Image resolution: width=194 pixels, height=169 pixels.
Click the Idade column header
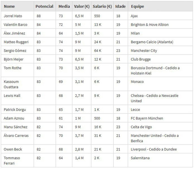pyautogui.click(x=120, y=6)
